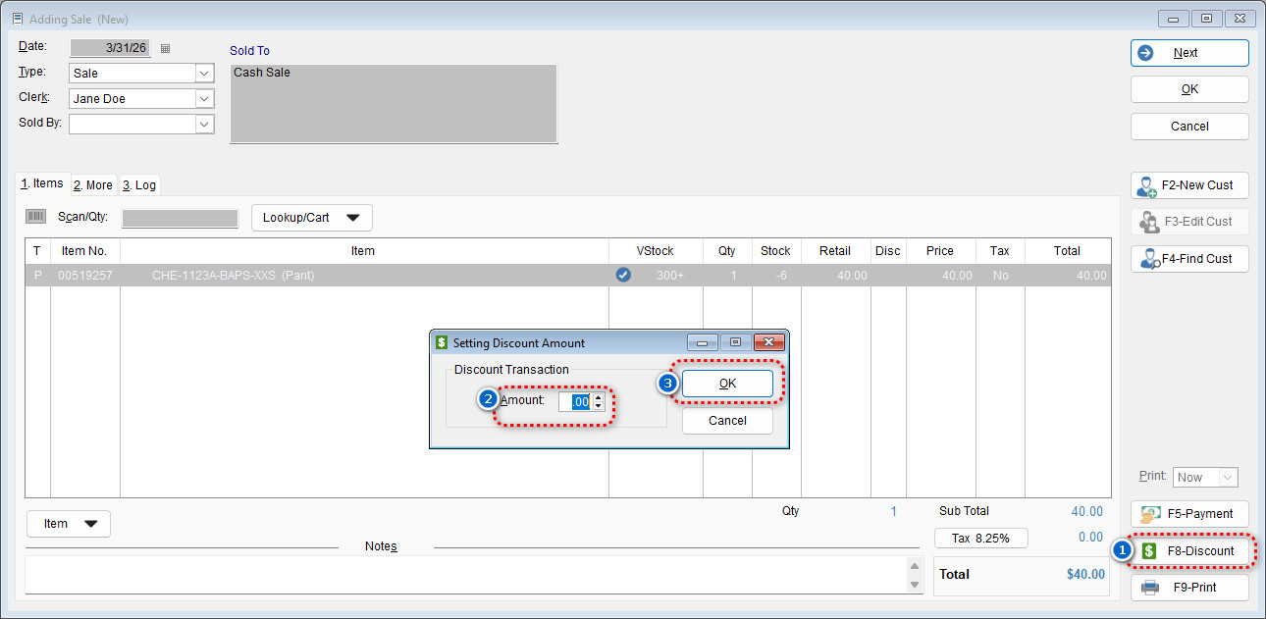The height and width of the screenshot is (619, 1266).
Task: Confirm discount with dialog OK button
Action: pyautogui.click(x=727, y=384)
